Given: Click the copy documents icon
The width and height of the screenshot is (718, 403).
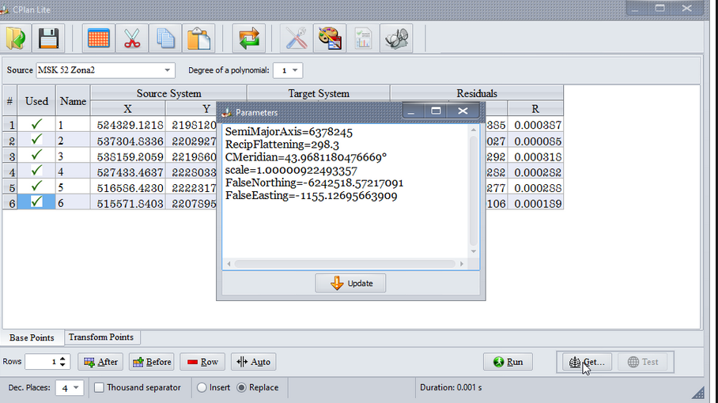Looking at the screenshot, I should 165,38.
